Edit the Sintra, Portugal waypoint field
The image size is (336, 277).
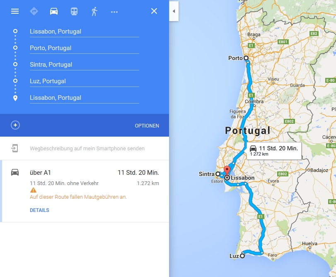[x=85, y=65]
